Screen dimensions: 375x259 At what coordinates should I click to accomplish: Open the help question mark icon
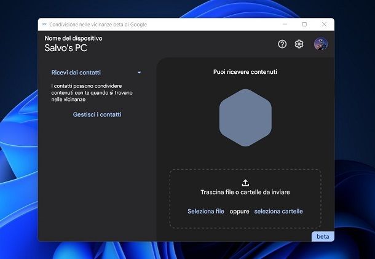[x=282, y=44]
